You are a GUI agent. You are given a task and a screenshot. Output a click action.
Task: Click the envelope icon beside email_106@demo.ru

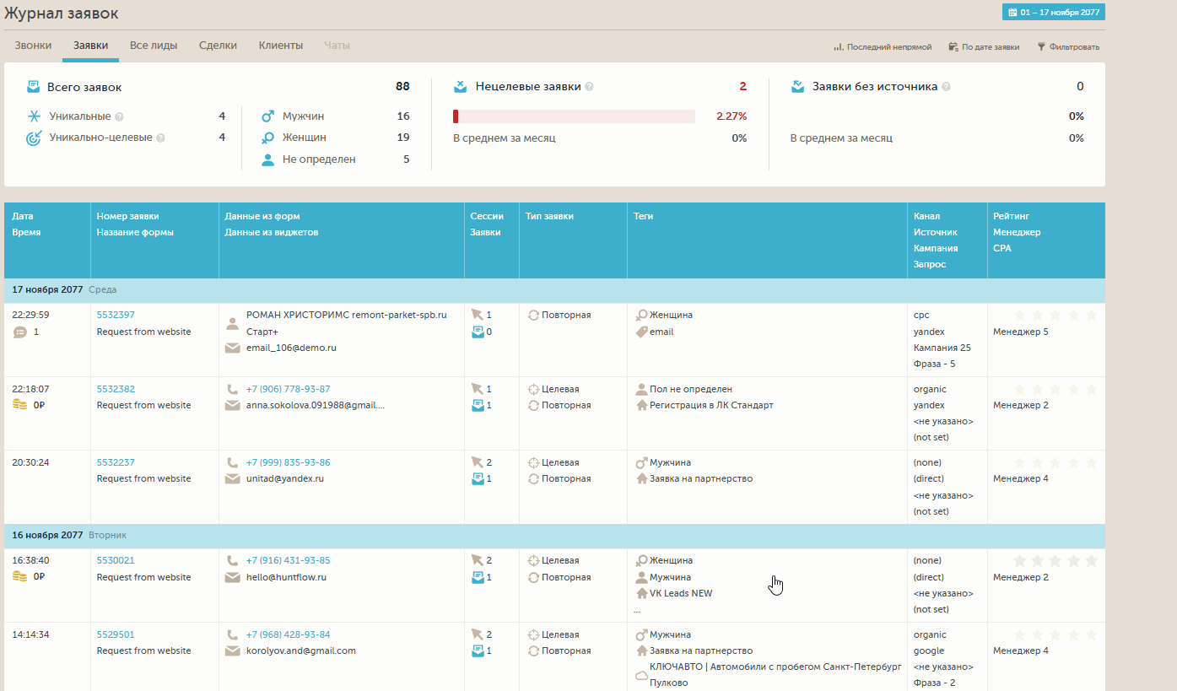pyautogui.click(x=232, y=348)
